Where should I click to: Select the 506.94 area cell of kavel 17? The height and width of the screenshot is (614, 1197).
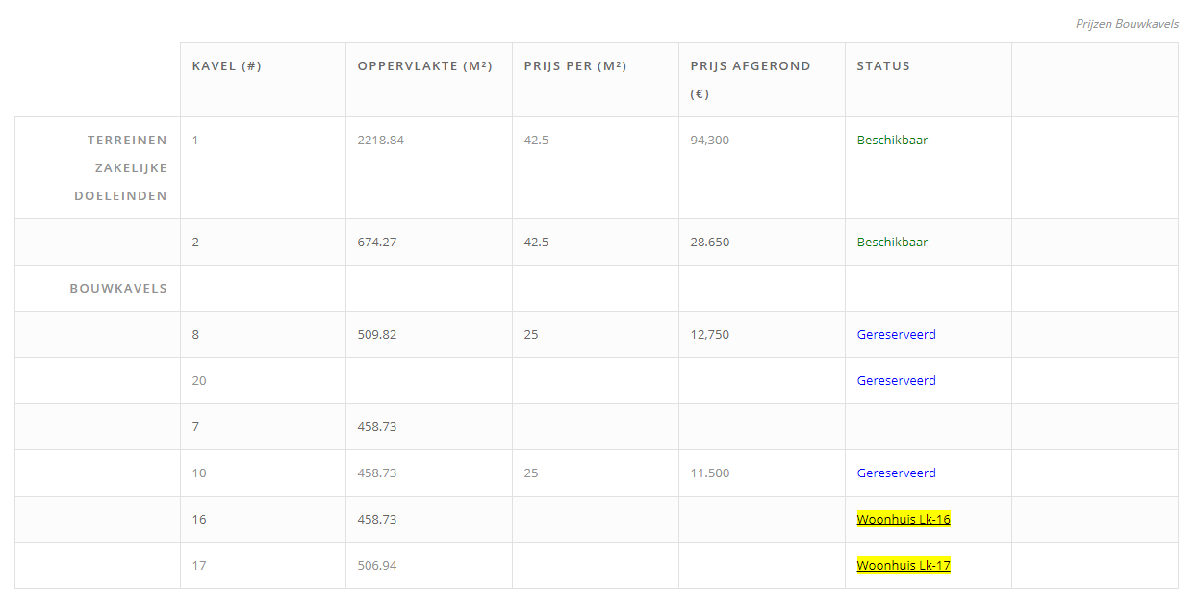pyautogui.click(x=376, y=566)
